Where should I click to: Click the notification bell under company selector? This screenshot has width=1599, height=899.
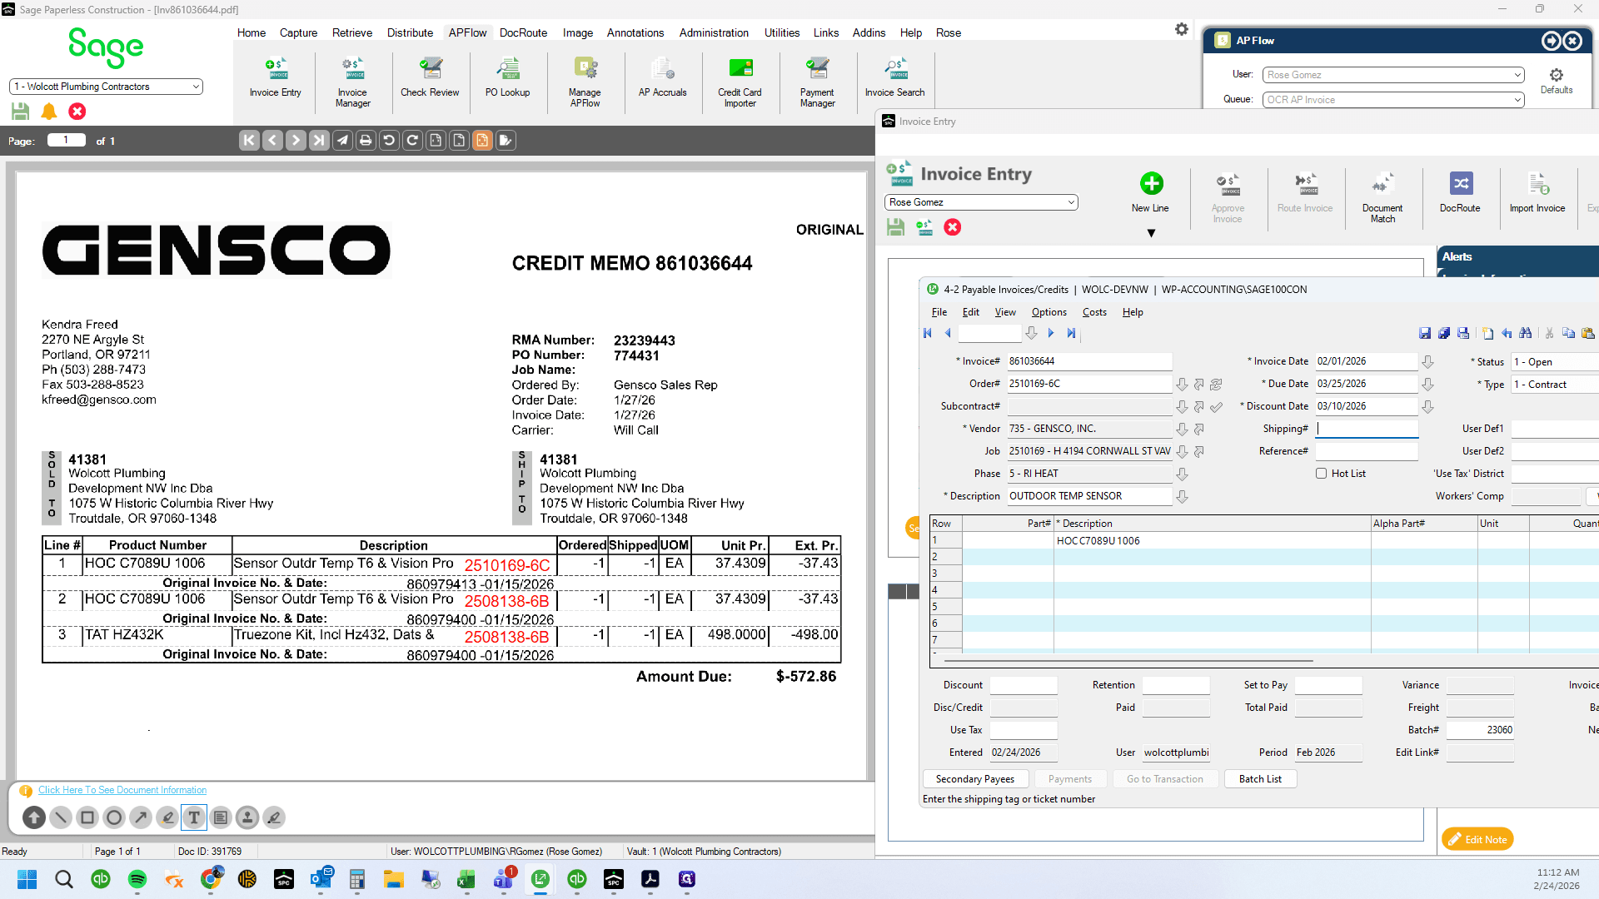click(49, 112)
